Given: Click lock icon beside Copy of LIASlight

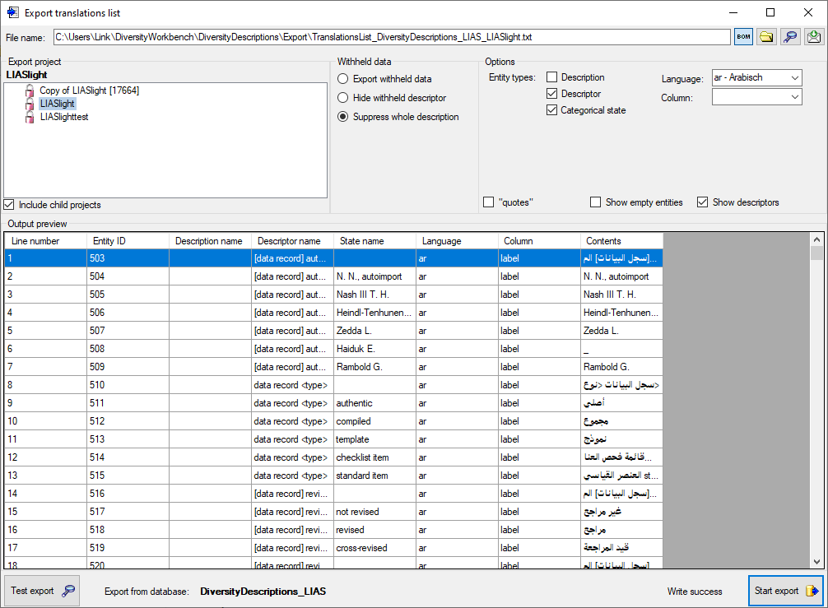Looking at the screenshot, I should tap(30, 91).
